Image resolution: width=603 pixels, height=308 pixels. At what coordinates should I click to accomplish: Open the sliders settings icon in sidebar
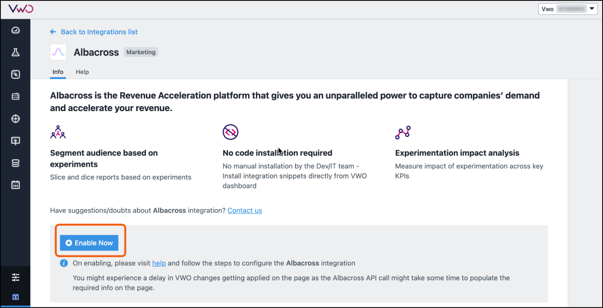16,277
